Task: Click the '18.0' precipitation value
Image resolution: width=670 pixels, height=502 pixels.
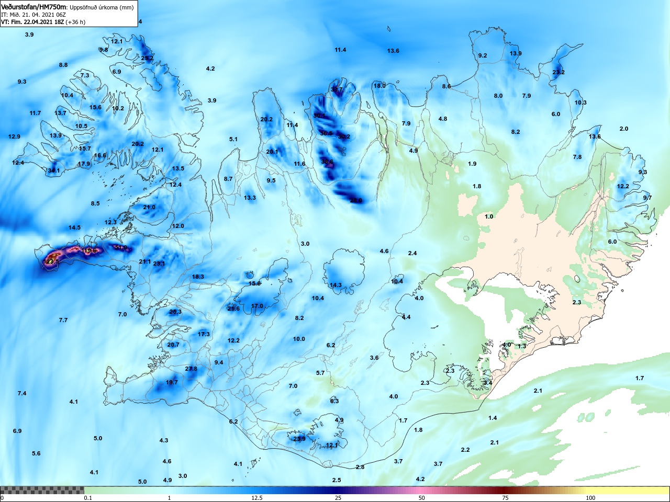Action: click(379, 86)
